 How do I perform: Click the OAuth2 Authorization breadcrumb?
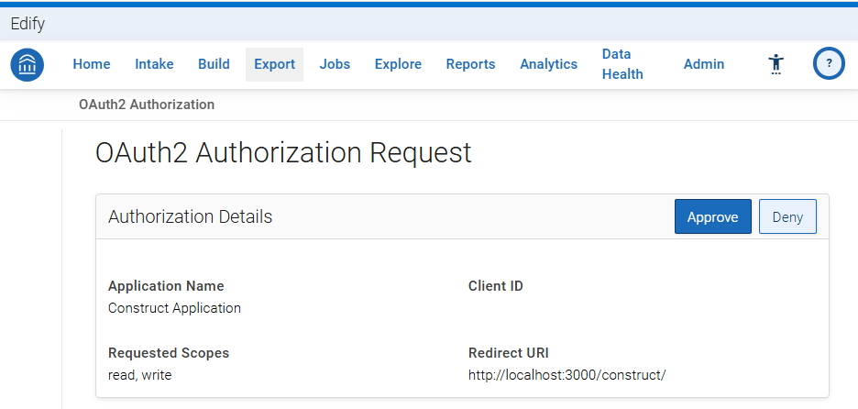pyautogui.click(x=147, y=105)
